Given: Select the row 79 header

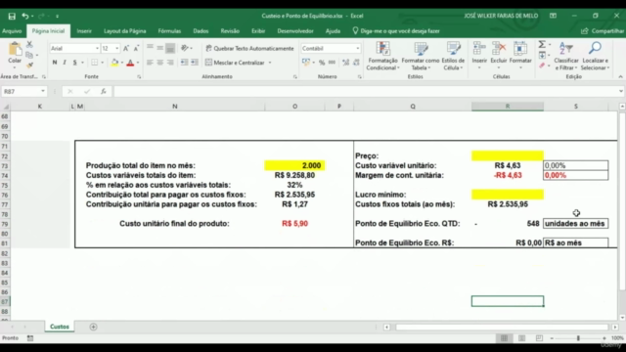Looking at the screenshot, I should (x=5, y=224).
